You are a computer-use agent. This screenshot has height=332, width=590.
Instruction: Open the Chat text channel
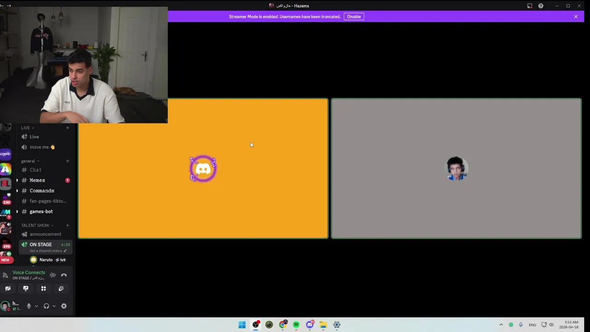click(x=45, y=170)
